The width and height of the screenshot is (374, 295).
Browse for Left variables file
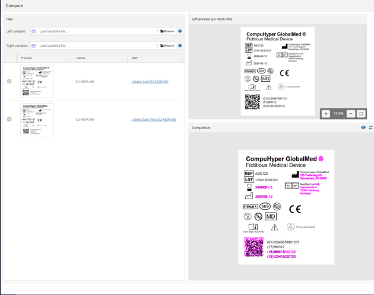[167, 31]
